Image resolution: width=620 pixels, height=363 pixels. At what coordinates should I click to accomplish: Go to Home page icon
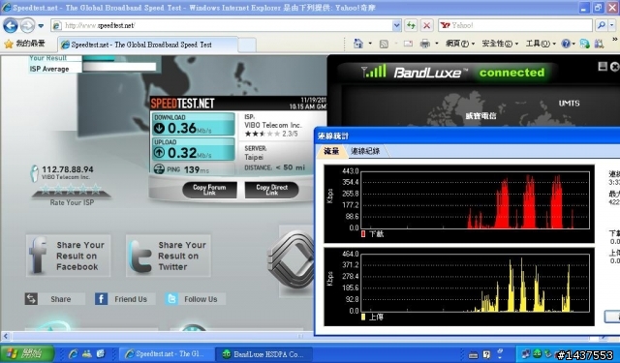358,44
